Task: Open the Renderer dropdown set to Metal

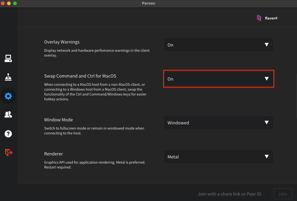Action: (219, 157)
